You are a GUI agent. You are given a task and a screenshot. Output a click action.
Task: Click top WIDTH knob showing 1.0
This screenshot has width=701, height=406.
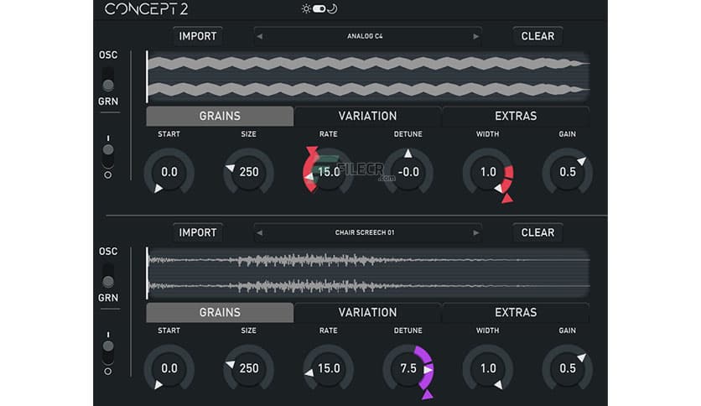488,172
